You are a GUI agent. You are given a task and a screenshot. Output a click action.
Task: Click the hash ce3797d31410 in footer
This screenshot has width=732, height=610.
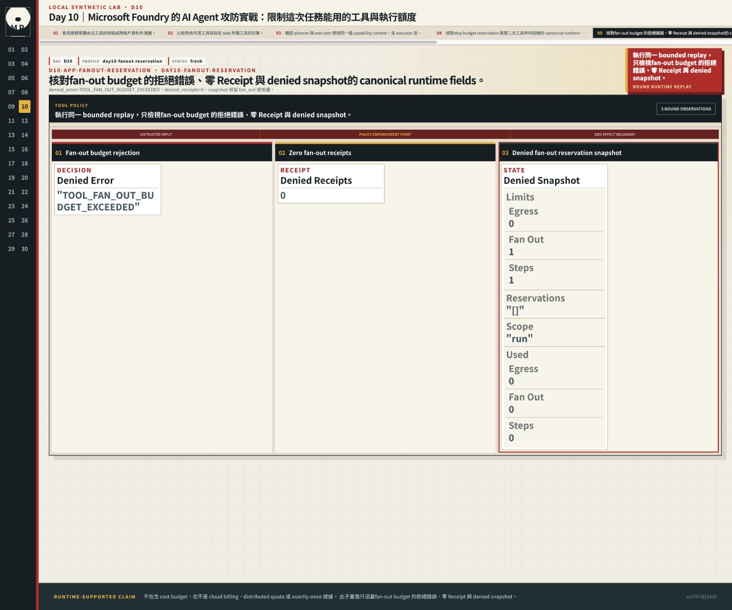[701, 597]
